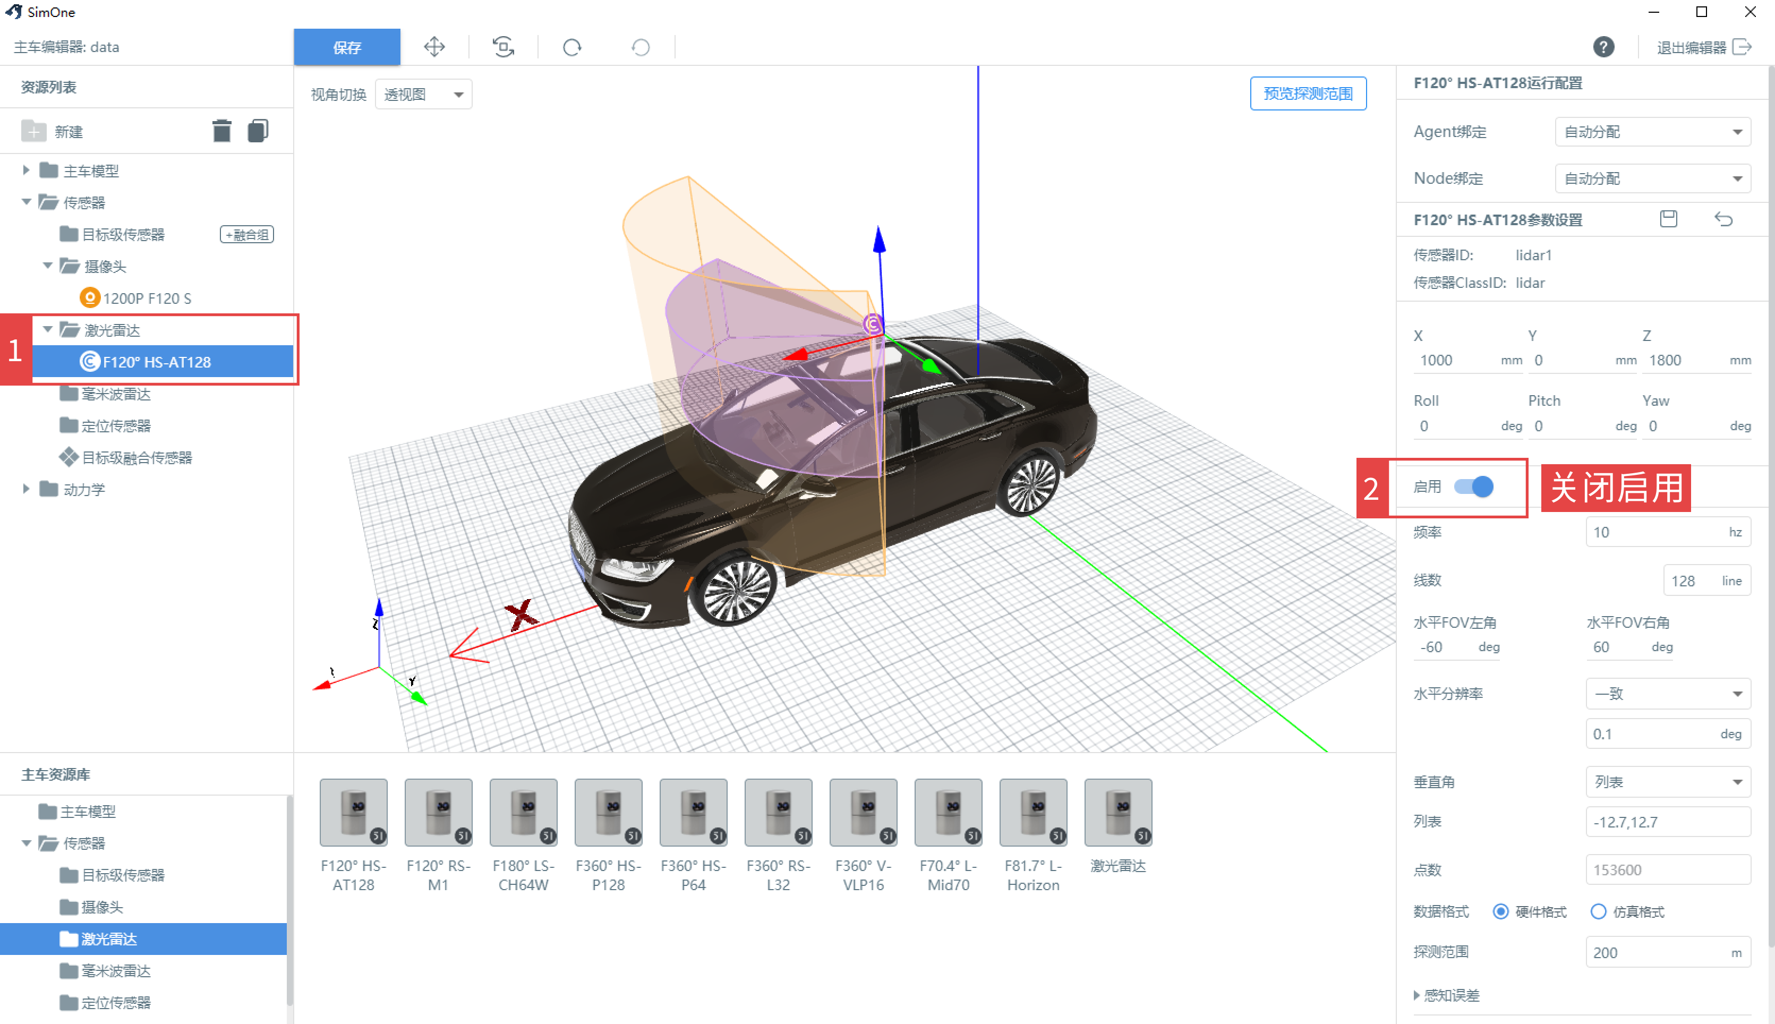This screenshot has height=1024, width=1775.
Task: Turn off the 启用 enable switch
Action: 1474,487
